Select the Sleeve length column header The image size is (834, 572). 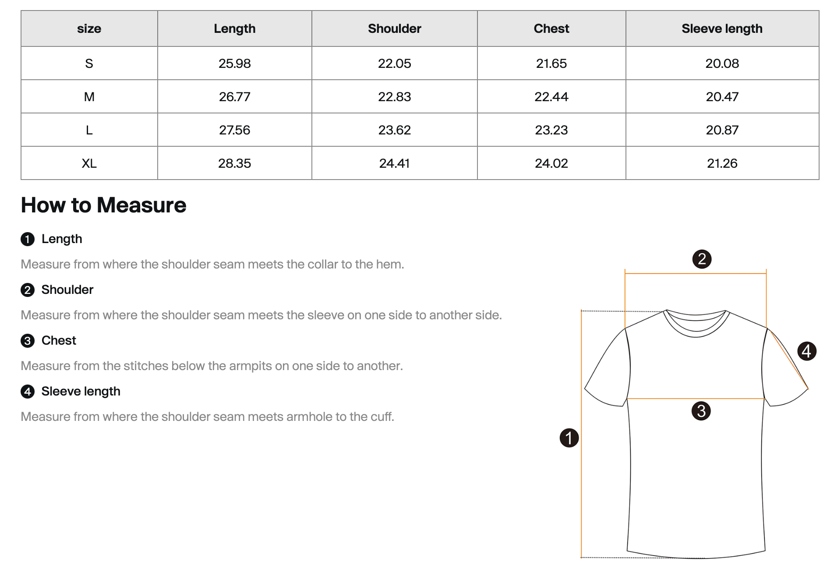tap(722, 28)
